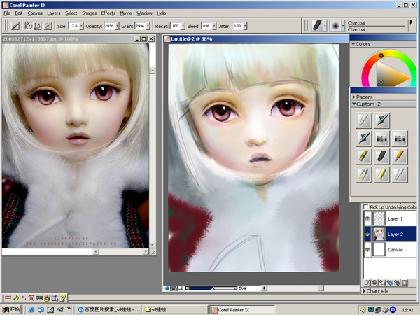The width and height of the screenshot is (420, 315).
Task: Select the middle camera icon in Custom palette
Action: 381,138
